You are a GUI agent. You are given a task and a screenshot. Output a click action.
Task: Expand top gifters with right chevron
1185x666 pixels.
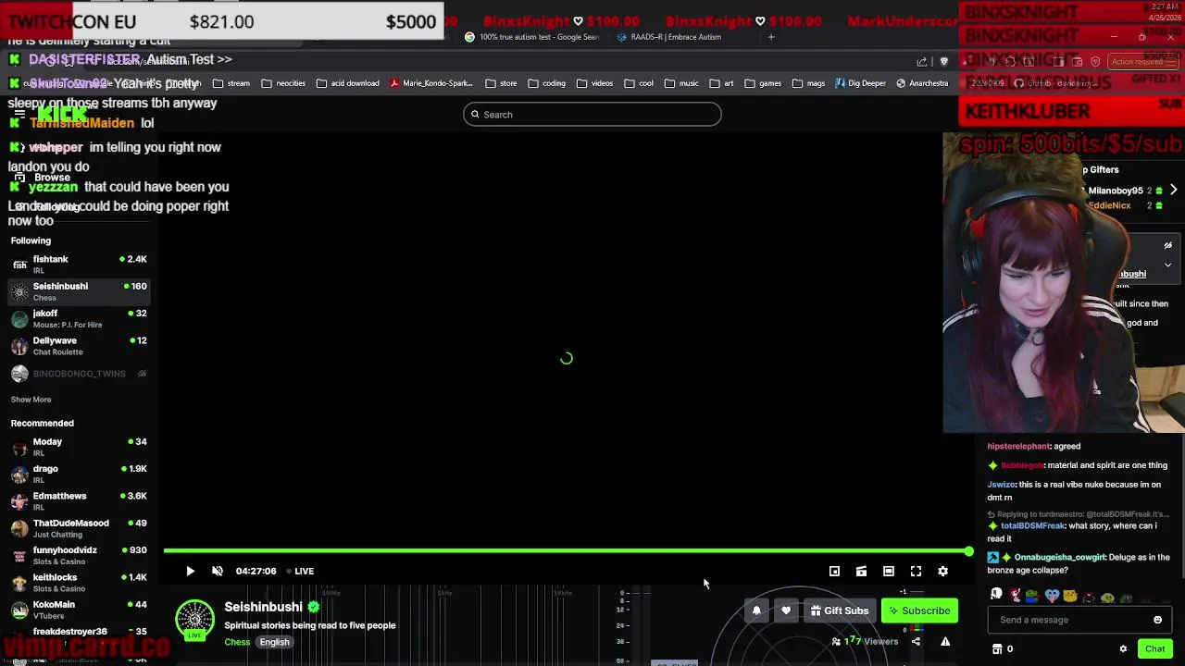pos(1173,190)
